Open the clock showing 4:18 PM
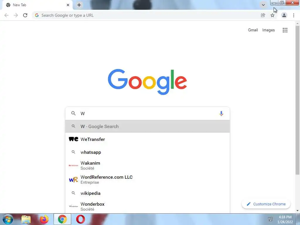This screenshot has width=300, height=225. pyautogui.click(x=285, y=219)
